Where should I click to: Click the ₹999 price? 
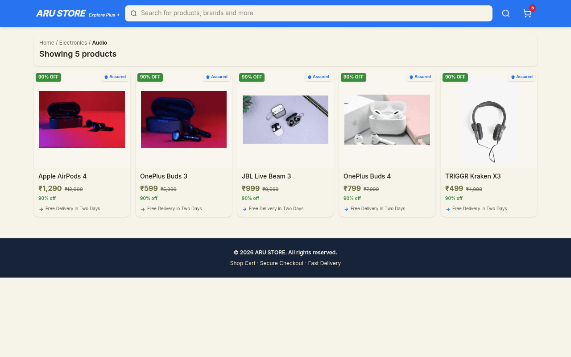click(x=251, y=189)
